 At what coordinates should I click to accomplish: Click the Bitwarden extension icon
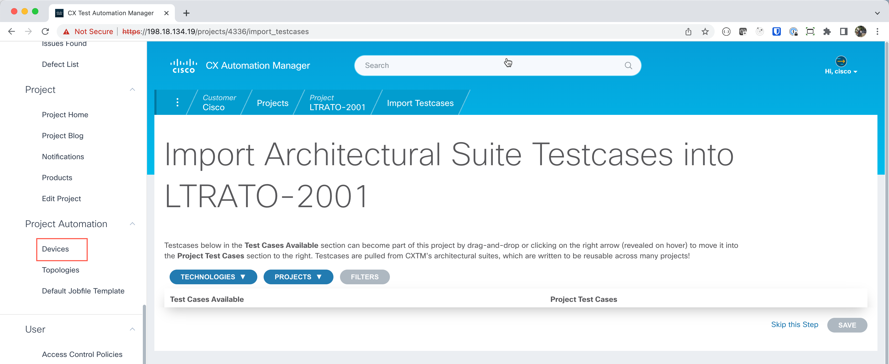pyautogui.click(x=776, y=32)
